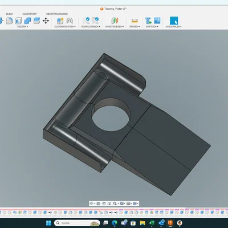Switch to the KUNSTSTOFF tab

pos(30,14)
